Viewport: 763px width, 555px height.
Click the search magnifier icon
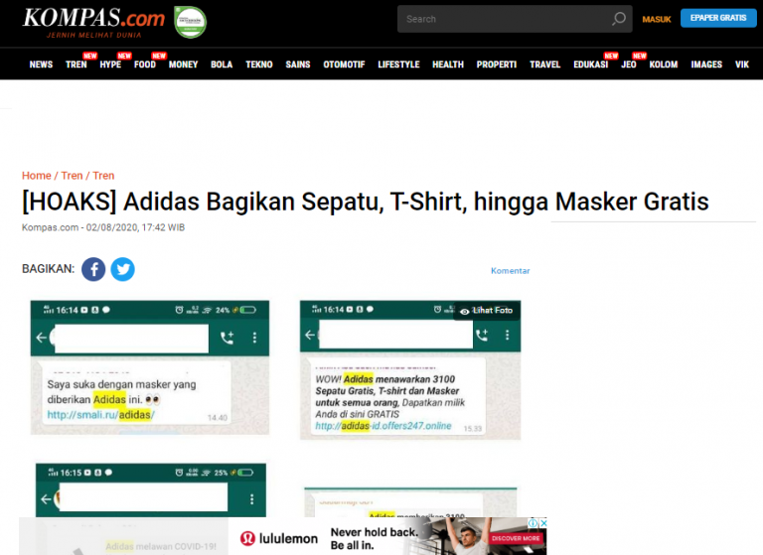[619, 19]
